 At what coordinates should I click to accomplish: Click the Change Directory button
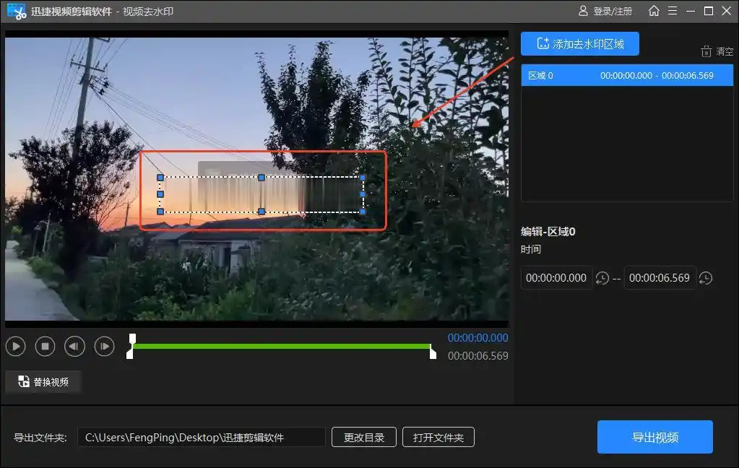click(x=364, y=438)
